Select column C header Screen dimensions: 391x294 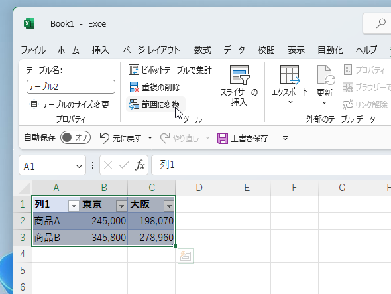click(152, 188)
